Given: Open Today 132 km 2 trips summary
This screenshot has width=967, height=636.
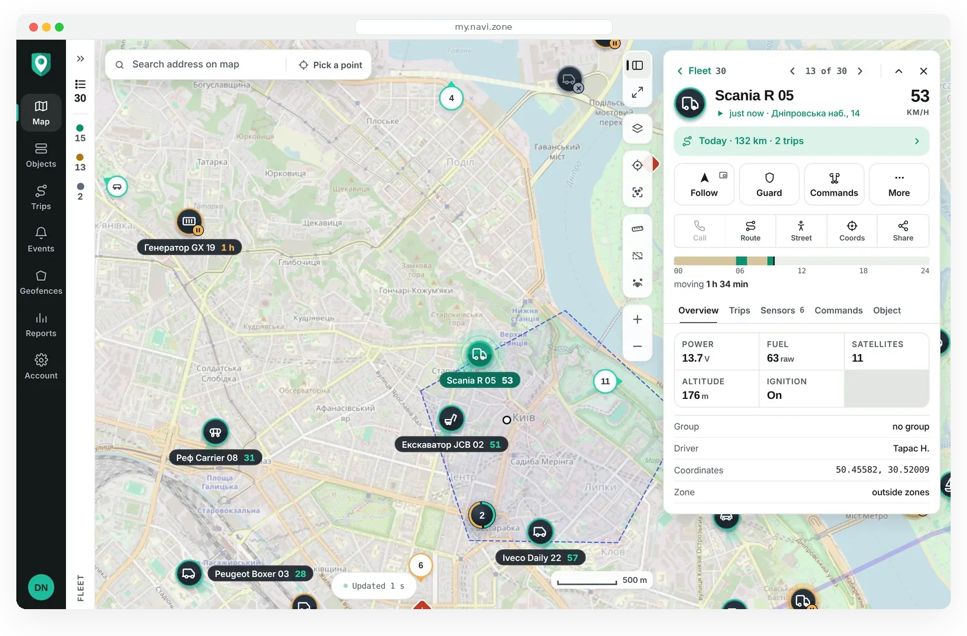Looking at the screenshot, I should tap(801, 141).
